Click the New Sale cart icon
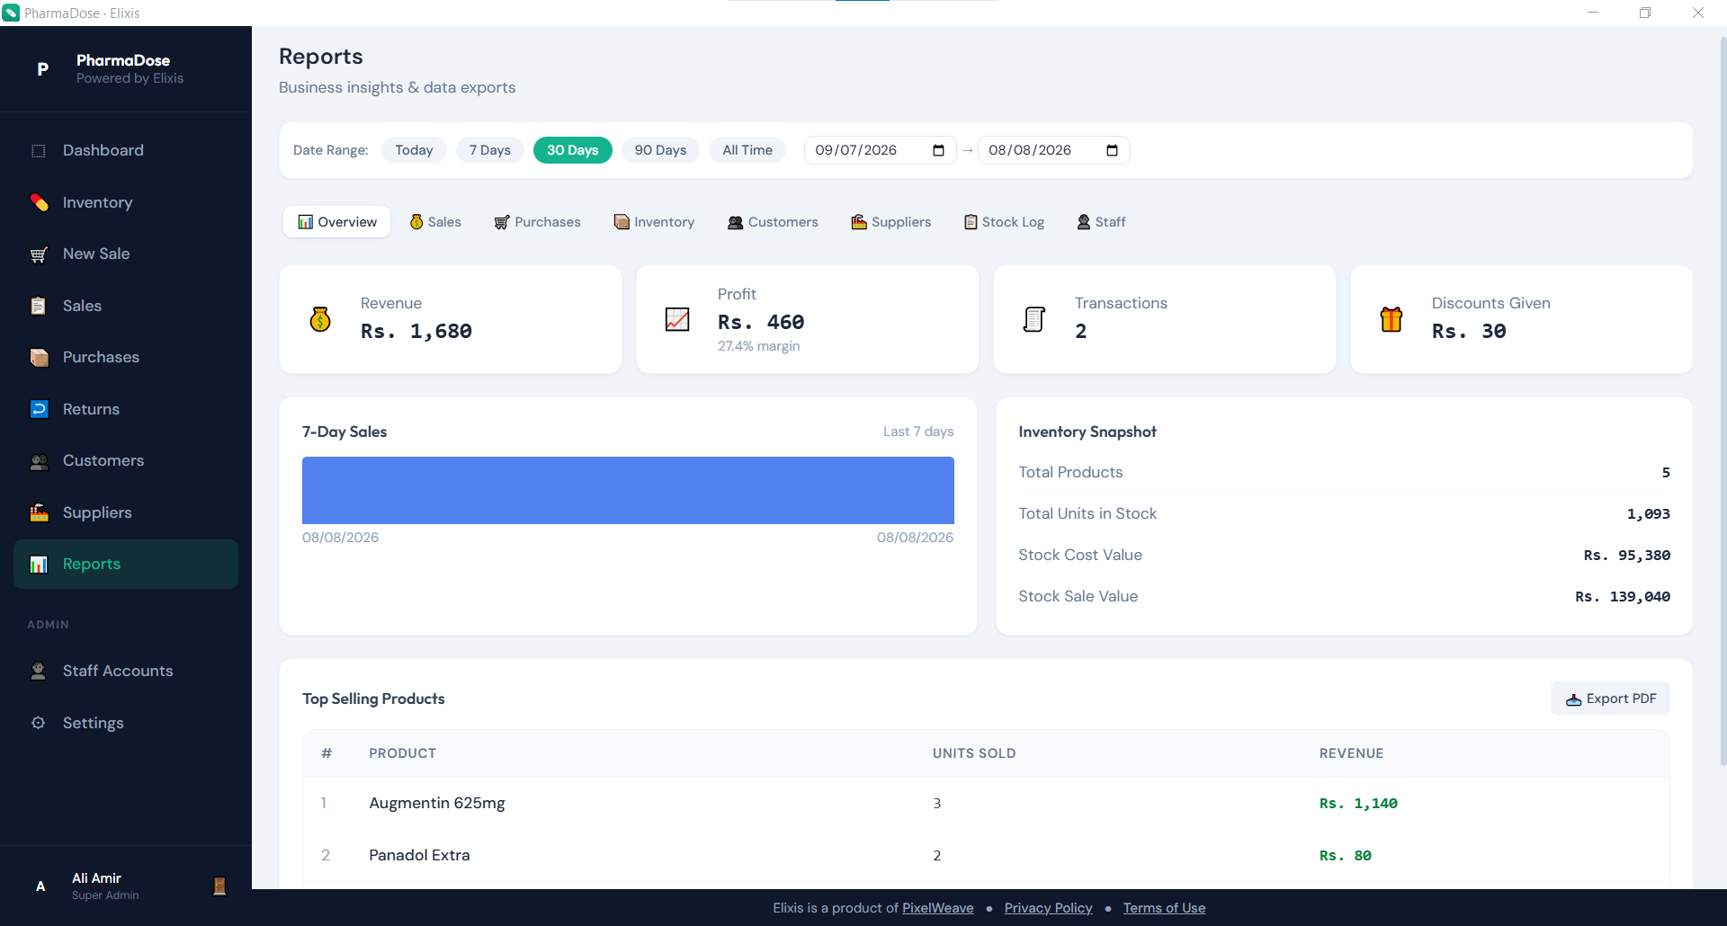The width and height of the screenshot is (1727, 926). [x=39, y=254]
